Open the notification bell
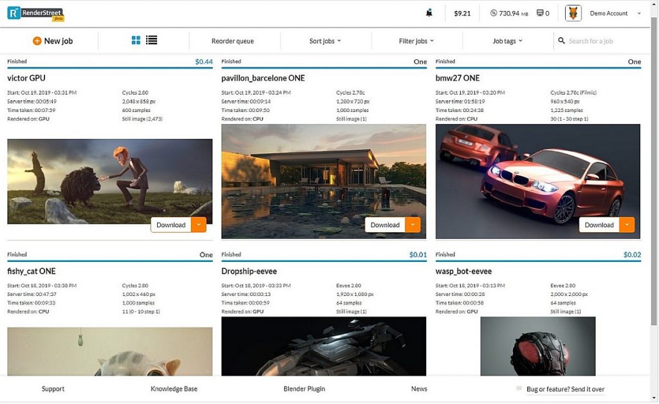This screenshot has width=659, height=404. click(429, 12)
